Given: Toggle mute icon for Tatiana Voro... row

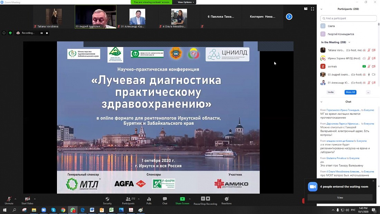Looking at the screenshot, I should tap(369, 50).
